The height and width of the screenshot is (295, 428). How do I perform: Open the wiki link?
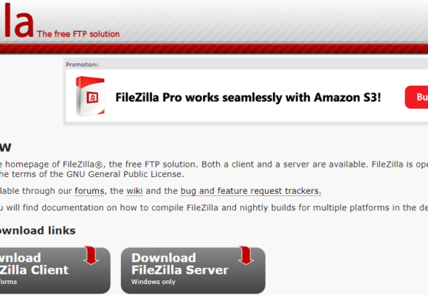tap(134, 191)
